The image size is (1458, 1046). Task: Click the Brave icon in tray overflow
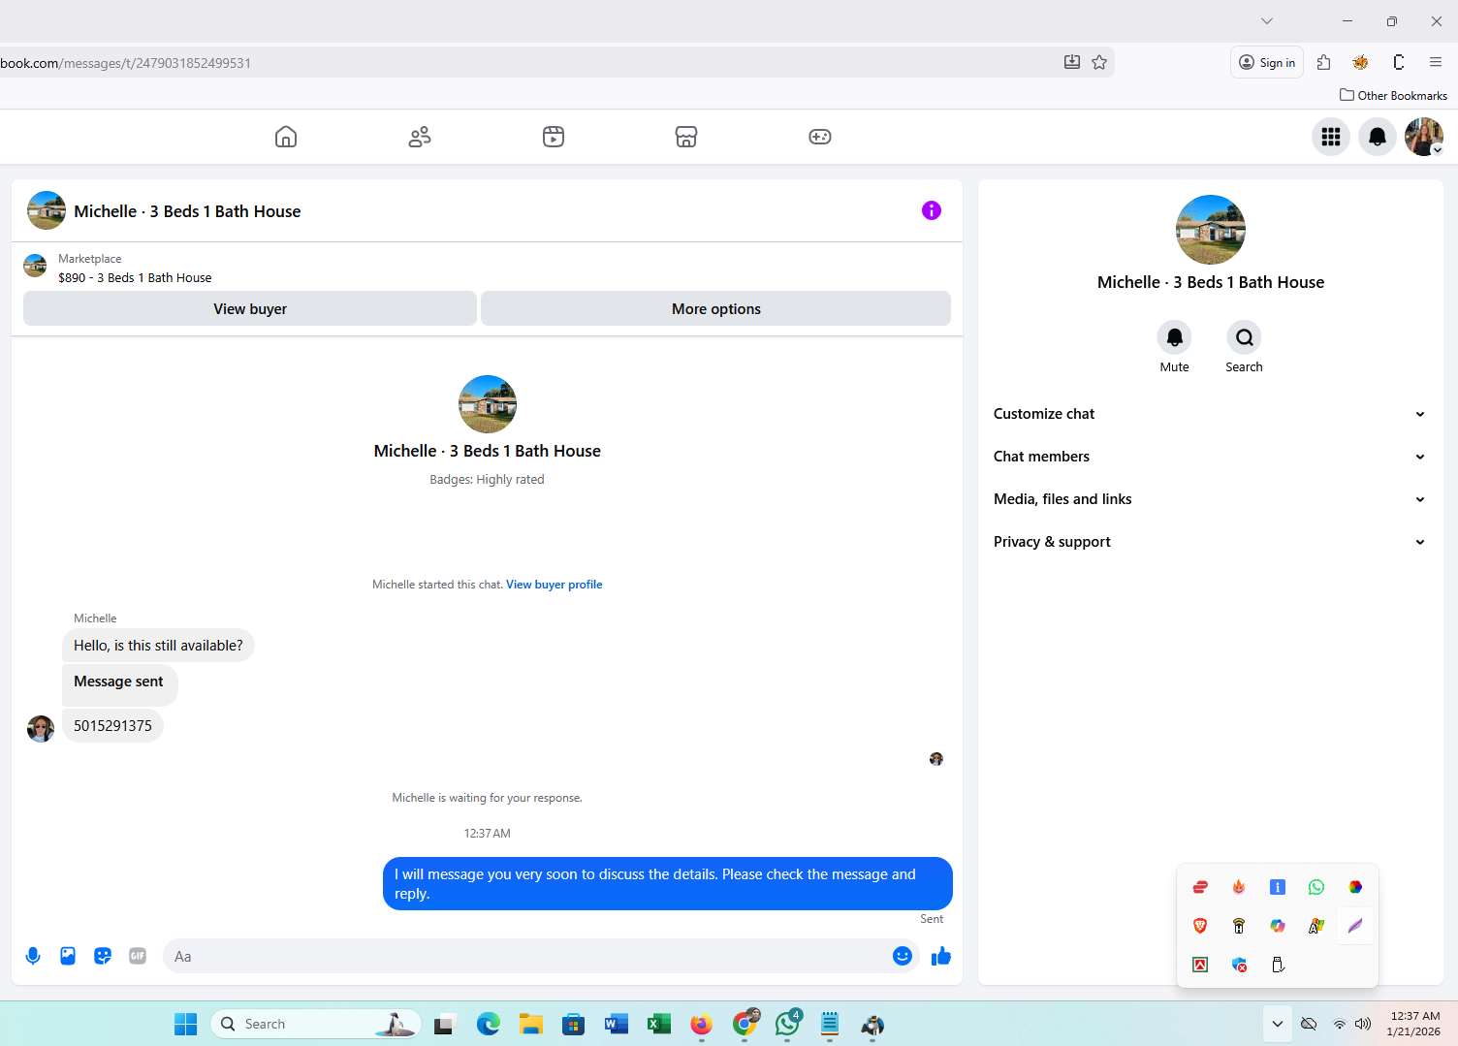point(1200,926)
